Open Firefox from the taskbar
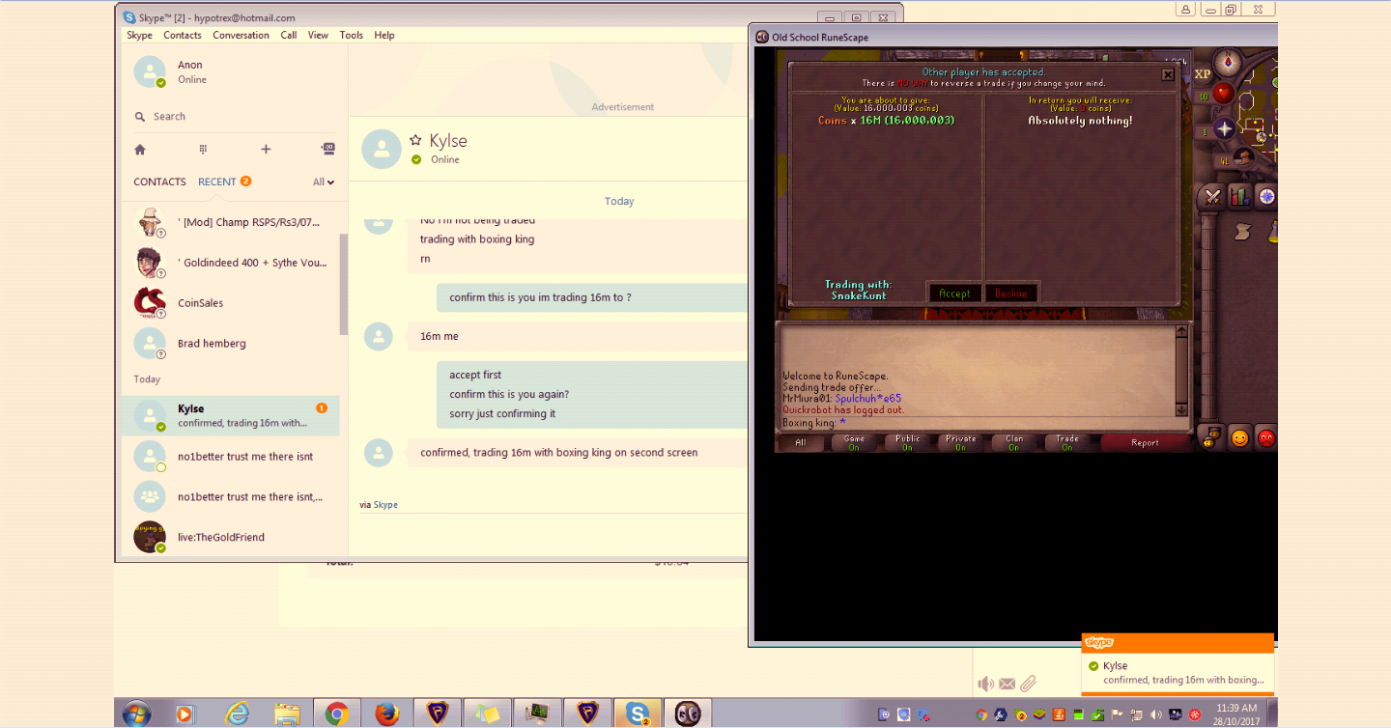Viewport: 1391px width, 728px height. click(387, 714)
